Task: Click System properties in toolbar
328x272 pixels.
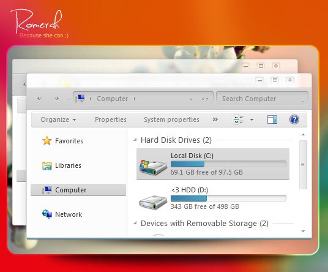Action: (171, 119)
